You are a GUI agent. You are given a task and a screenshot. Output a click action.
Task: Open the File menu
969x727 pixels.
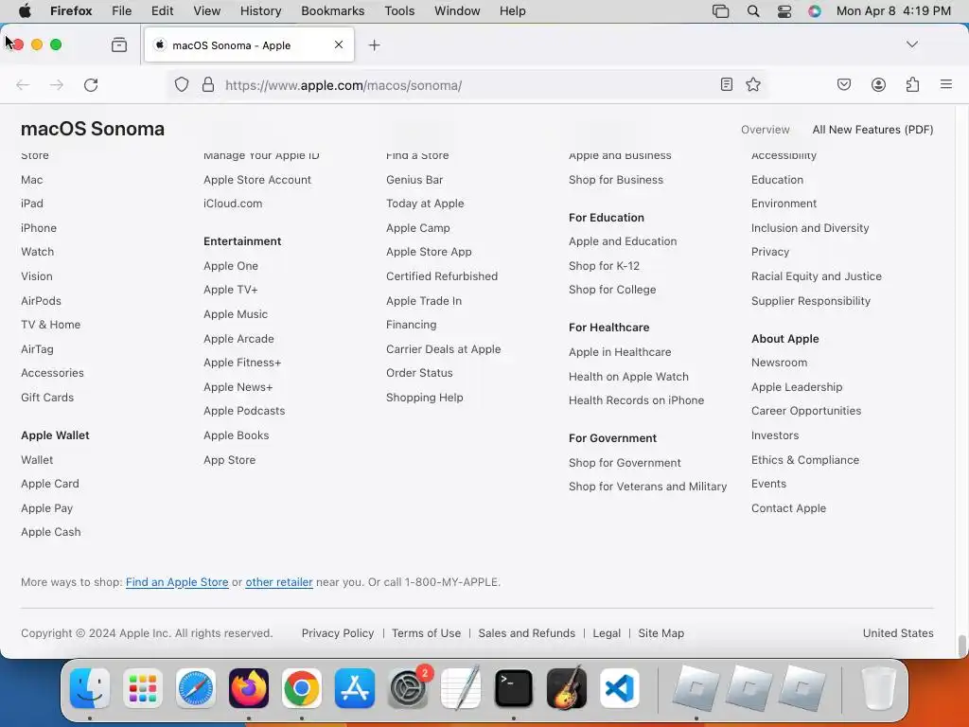pos(122,11)
